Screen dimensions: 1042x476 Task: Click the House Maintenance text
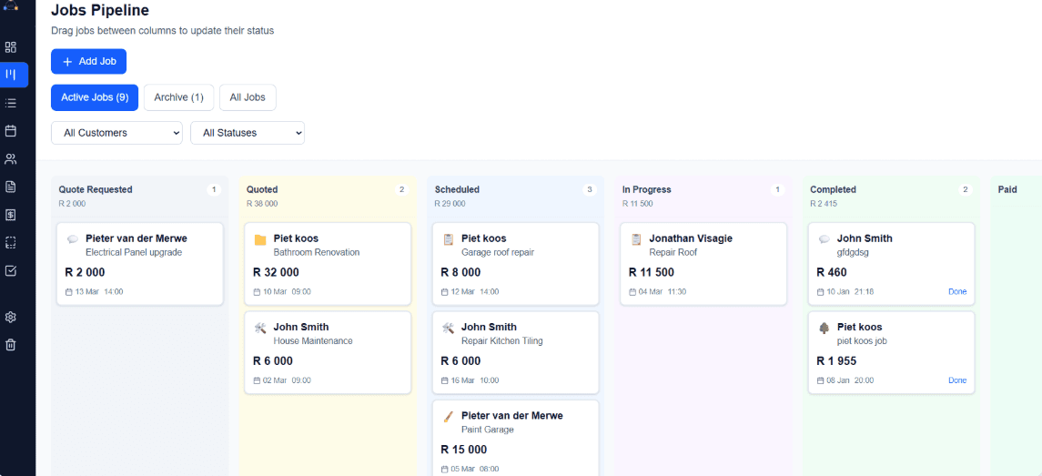click(x=313, y=341)
